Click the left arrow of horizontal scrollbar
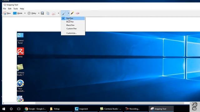This screenshot has height=112, width=200. tap(3, 103)
